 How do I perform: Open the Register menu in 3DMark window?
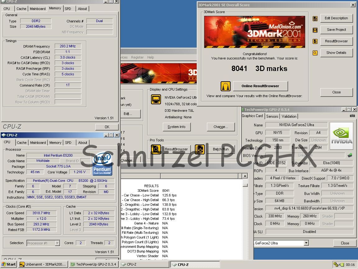pos(137,57)
